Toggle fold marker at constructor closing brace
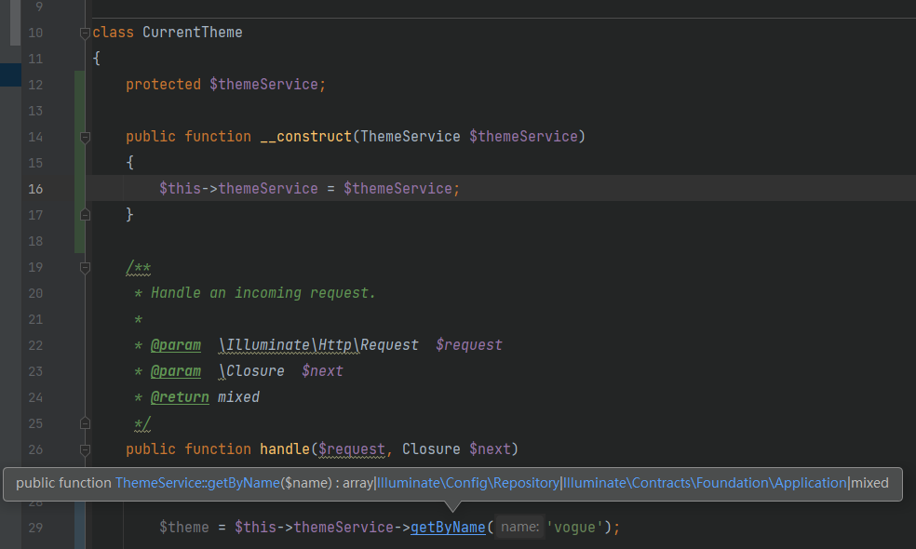Image resolution: width=916 pixels, height=549 pixels. click(x=85, y=215)
